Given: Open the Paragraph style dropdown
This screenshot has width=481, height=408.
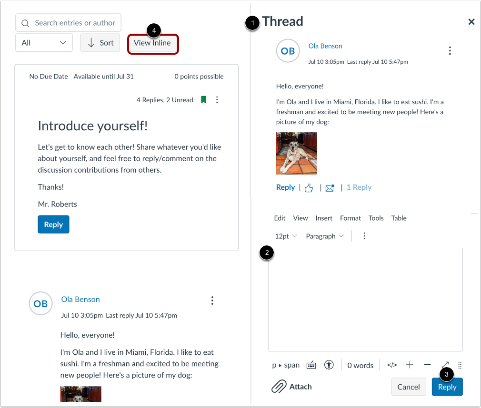Looking at the screenshot, I should coord(325,236).
